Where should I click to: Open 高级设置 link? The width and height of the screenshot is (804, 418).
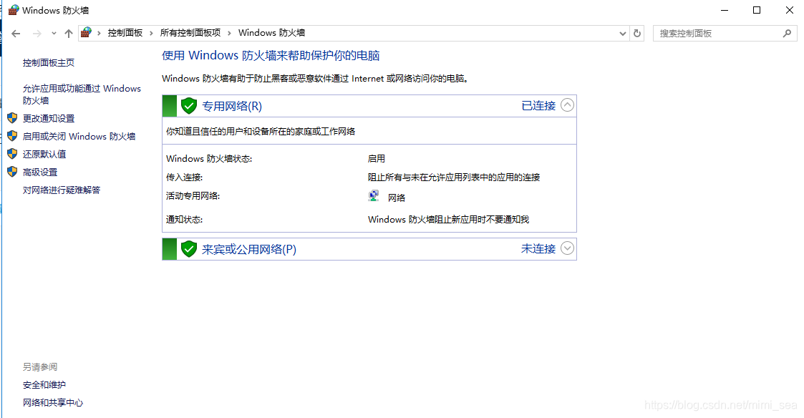tap(40, 172)
